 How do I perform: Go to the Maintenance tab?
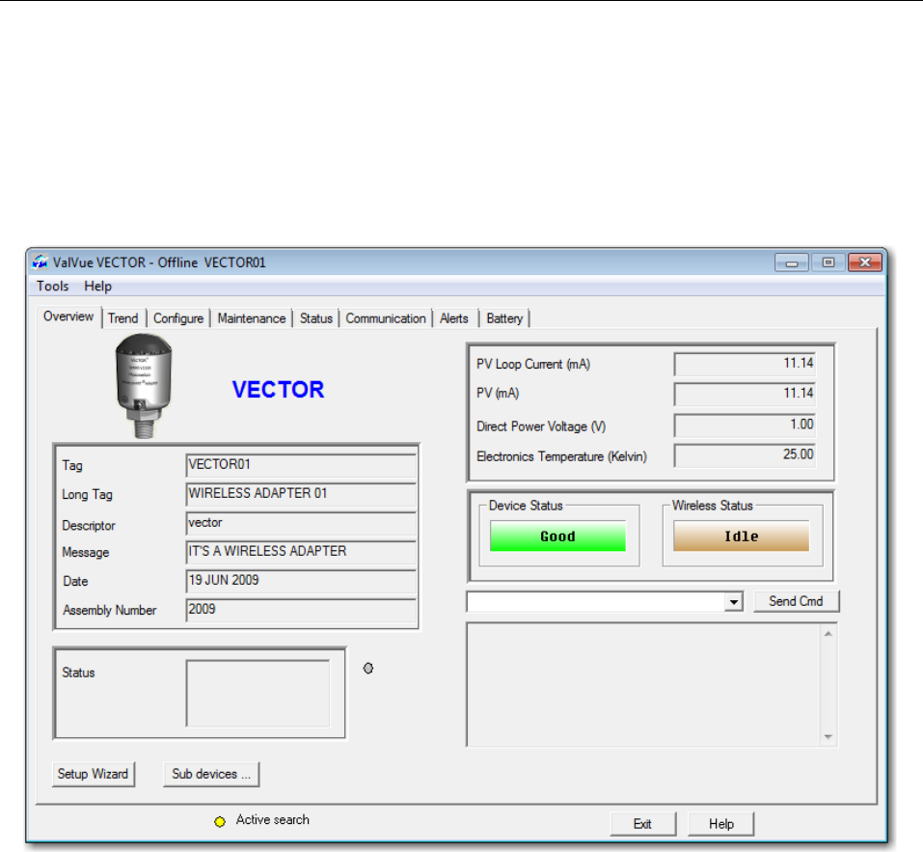pyautogui.click(x=252, y=318)
